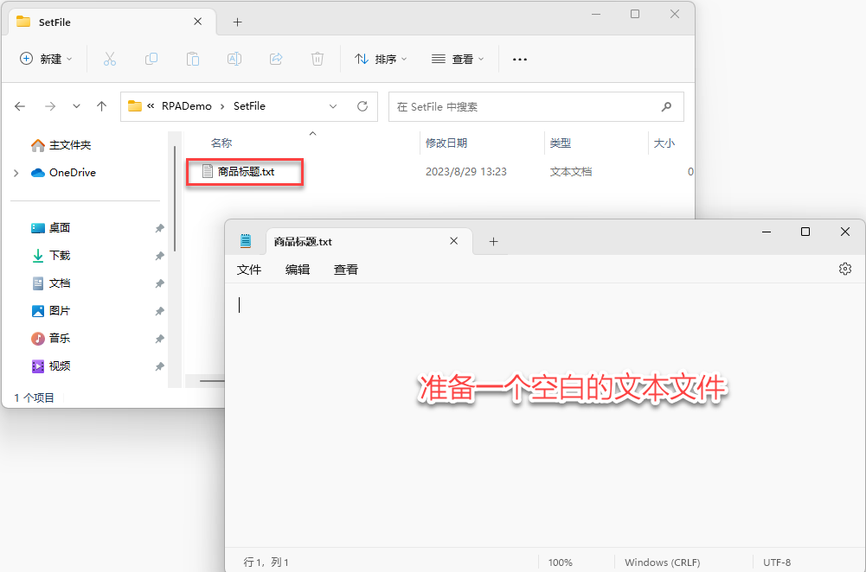This screenshot has width=866, height=572.
Task: Open 下载 folder in sidebar
Action: (x=60, y=256)
